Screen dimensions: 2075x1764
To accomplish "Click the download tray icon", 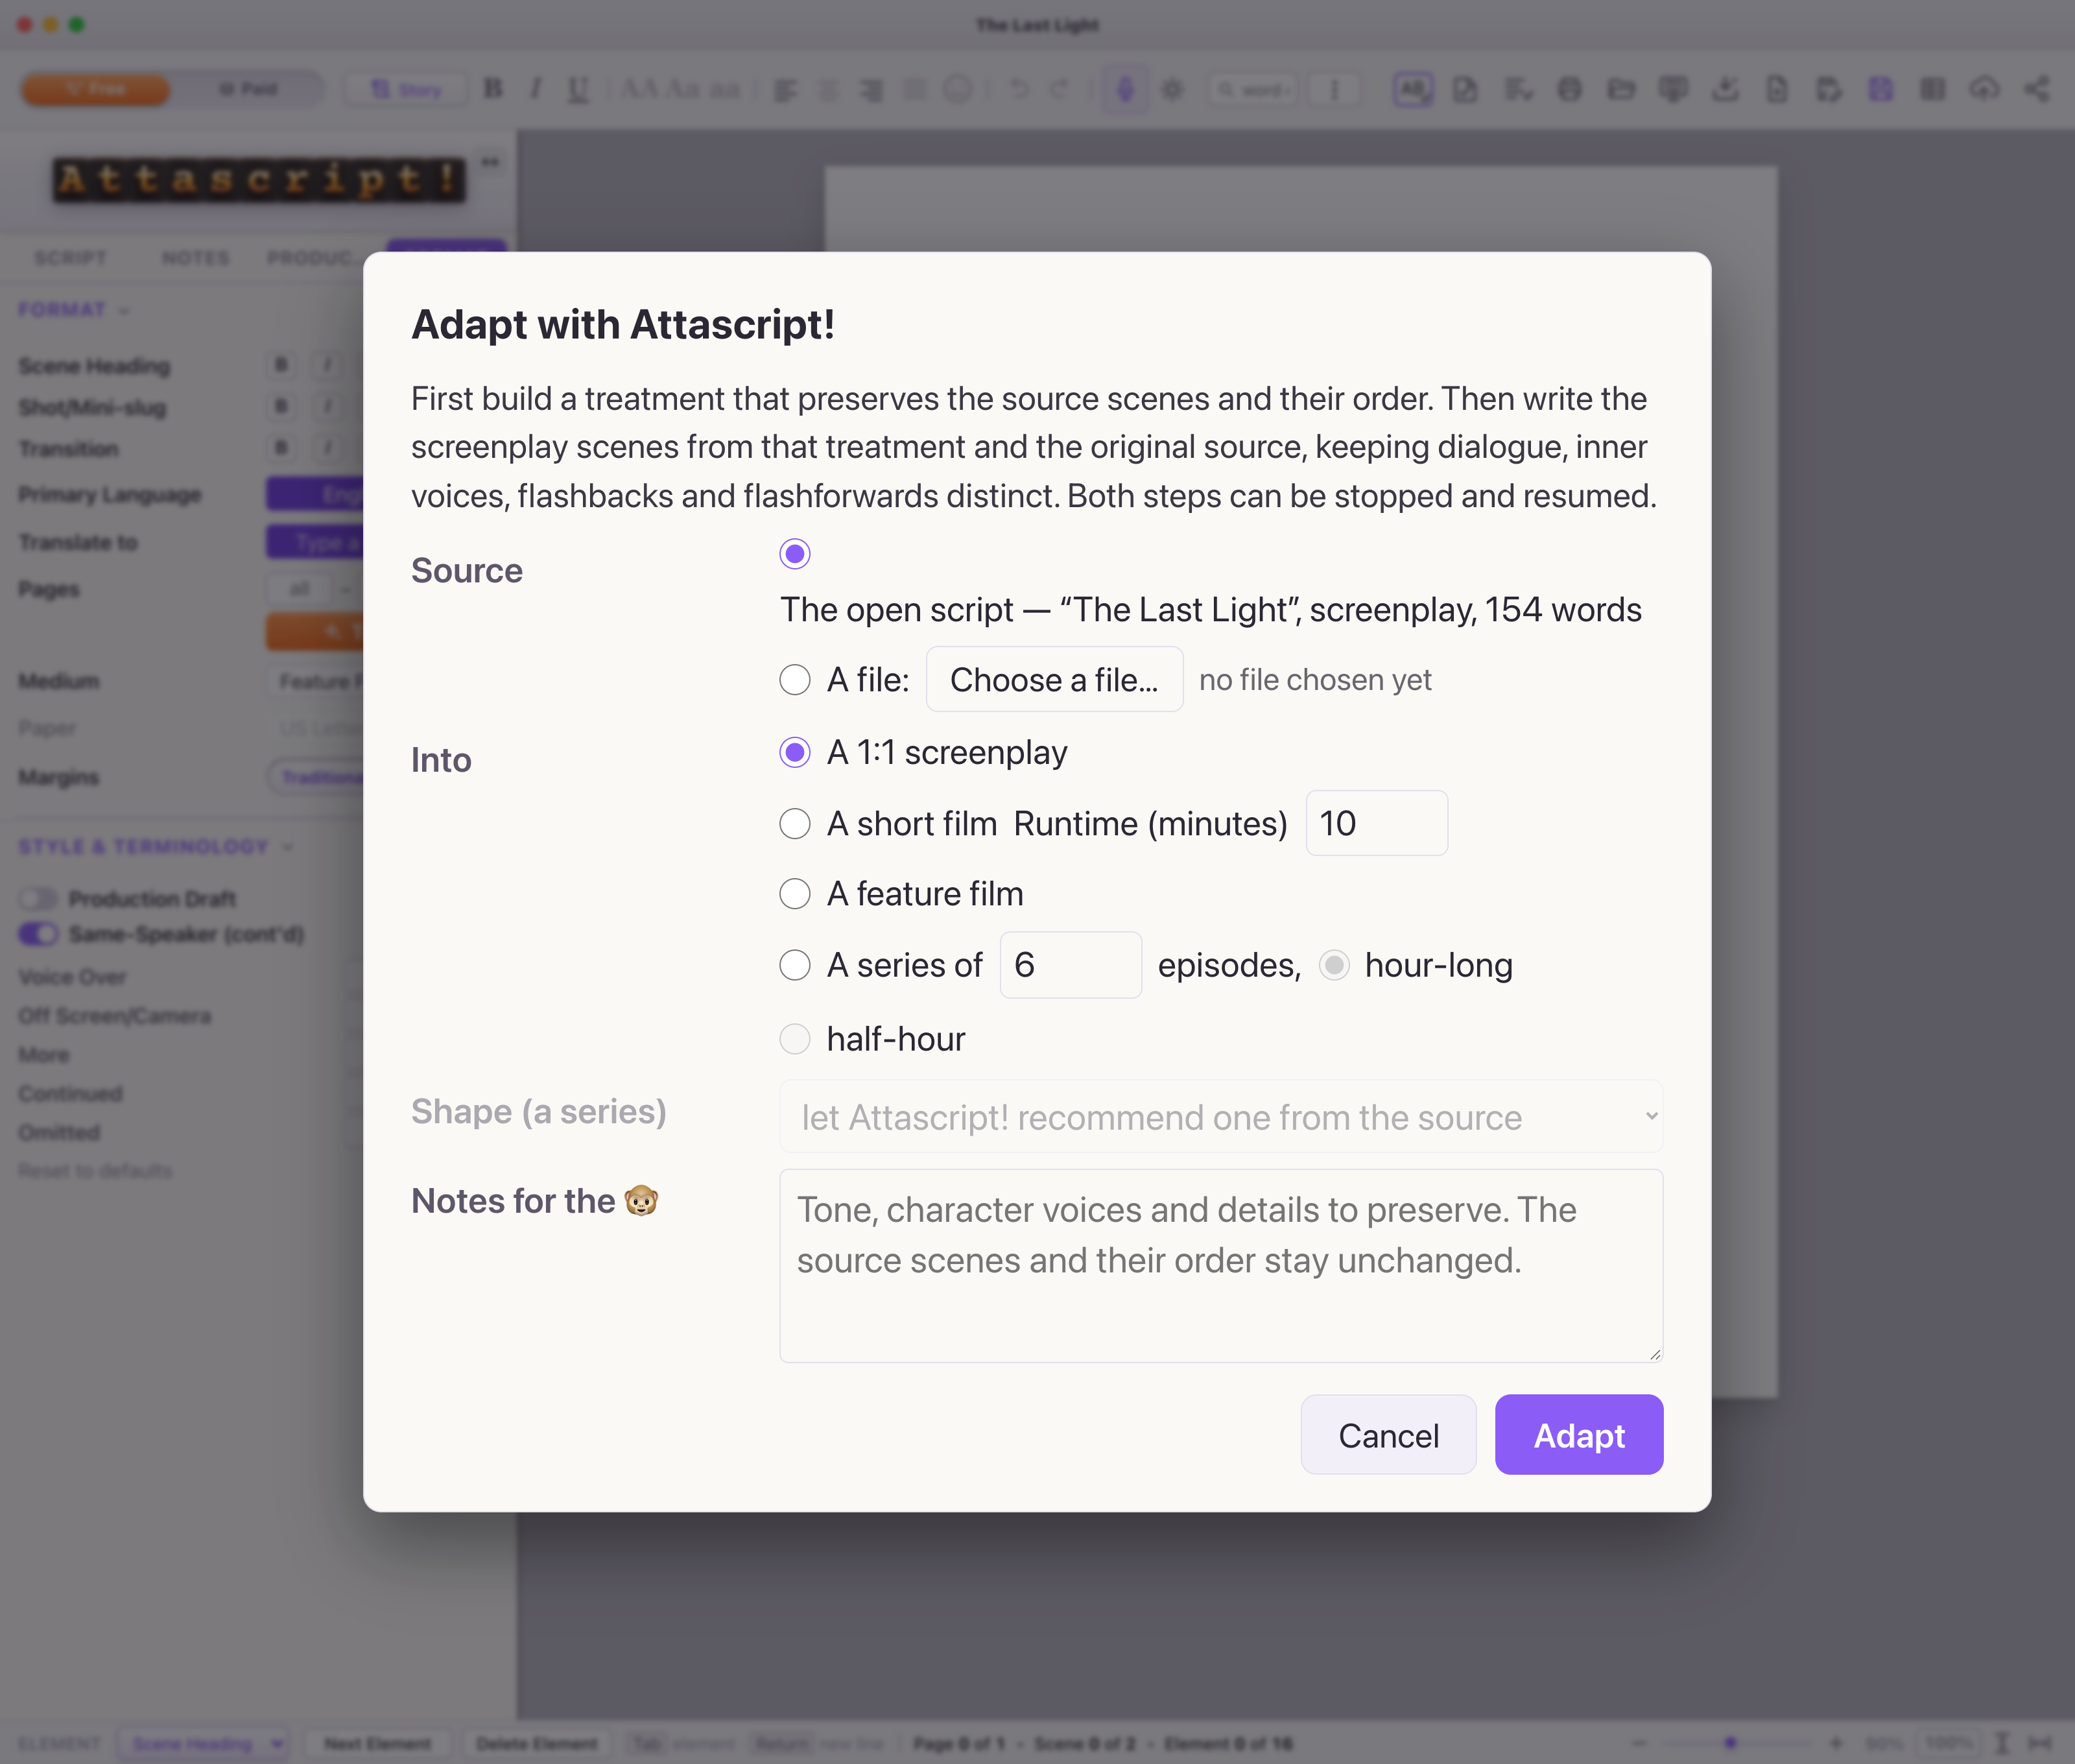I will coord(1725,90).
